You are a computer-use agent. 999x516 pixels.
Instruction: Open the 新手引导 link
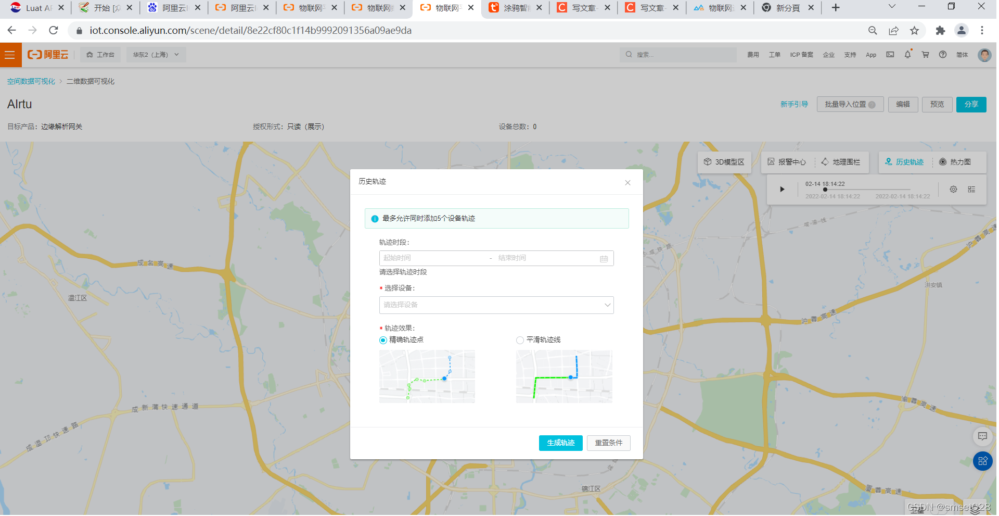click(794, 105)
